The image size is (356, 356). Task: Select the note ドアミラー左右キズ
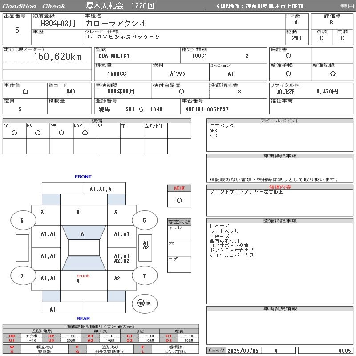pos(231,250)
